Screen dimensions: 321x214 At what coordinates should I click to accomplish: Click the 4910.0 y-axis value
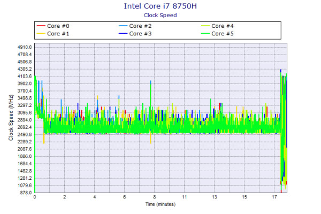point(25,47)
